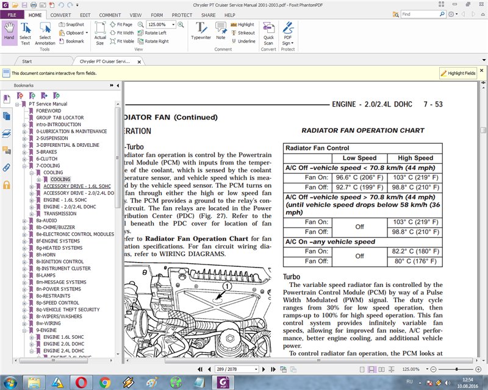Open the 8a-AUDIO bookmark
The image size is (488, 390).
46,221
